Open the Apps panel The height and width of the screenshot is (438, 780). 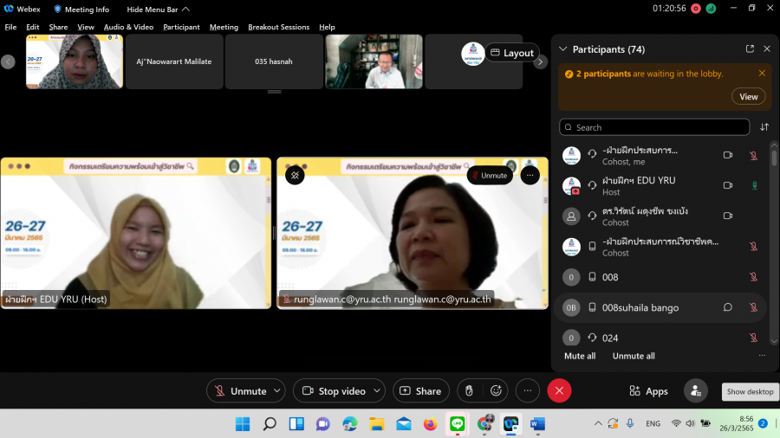pos(648,391)
